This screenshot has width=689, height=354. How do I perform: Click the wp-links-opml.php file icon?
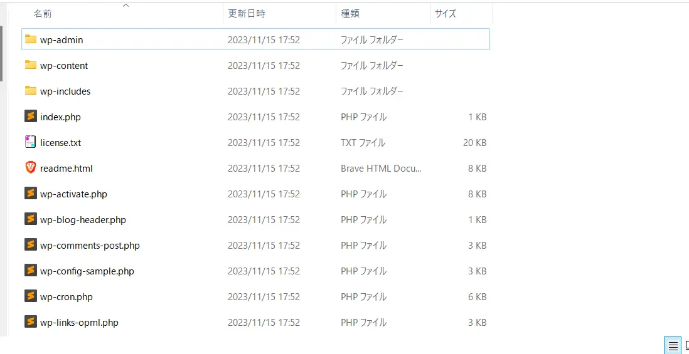31,322
